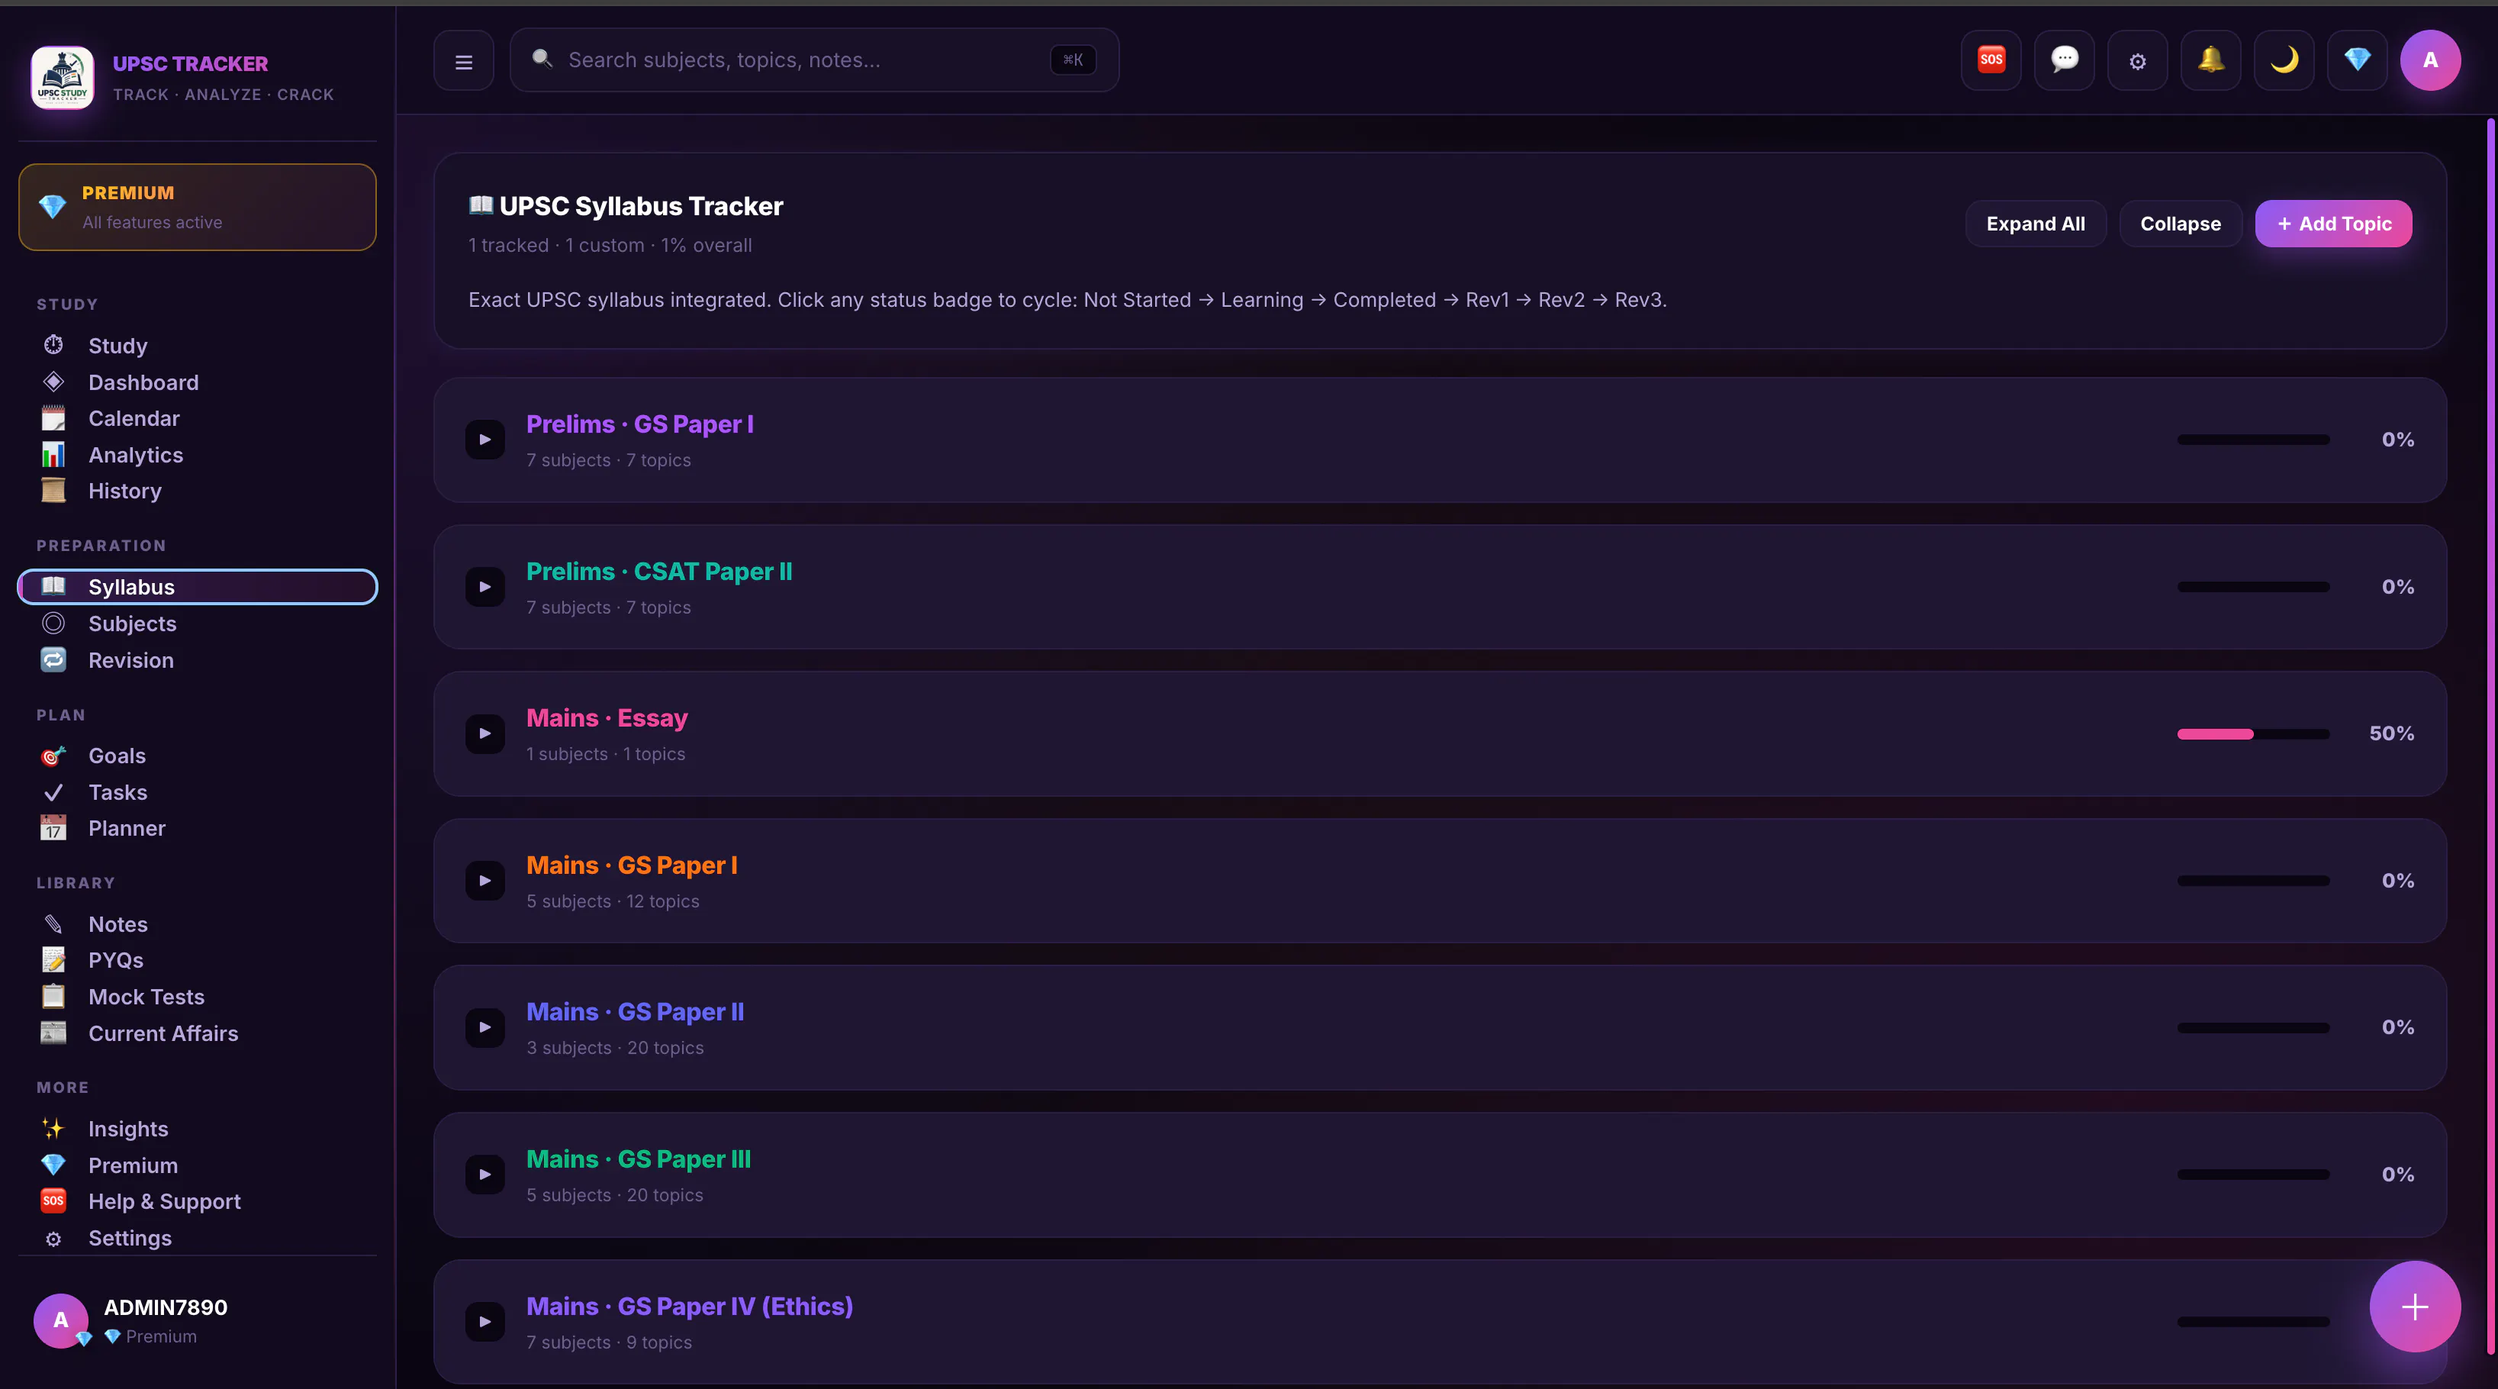The width and height of the screenshot is (2498, 1389).
Task: Expand the Mains GS Paper II section
Action: (x=484, y=1027)
